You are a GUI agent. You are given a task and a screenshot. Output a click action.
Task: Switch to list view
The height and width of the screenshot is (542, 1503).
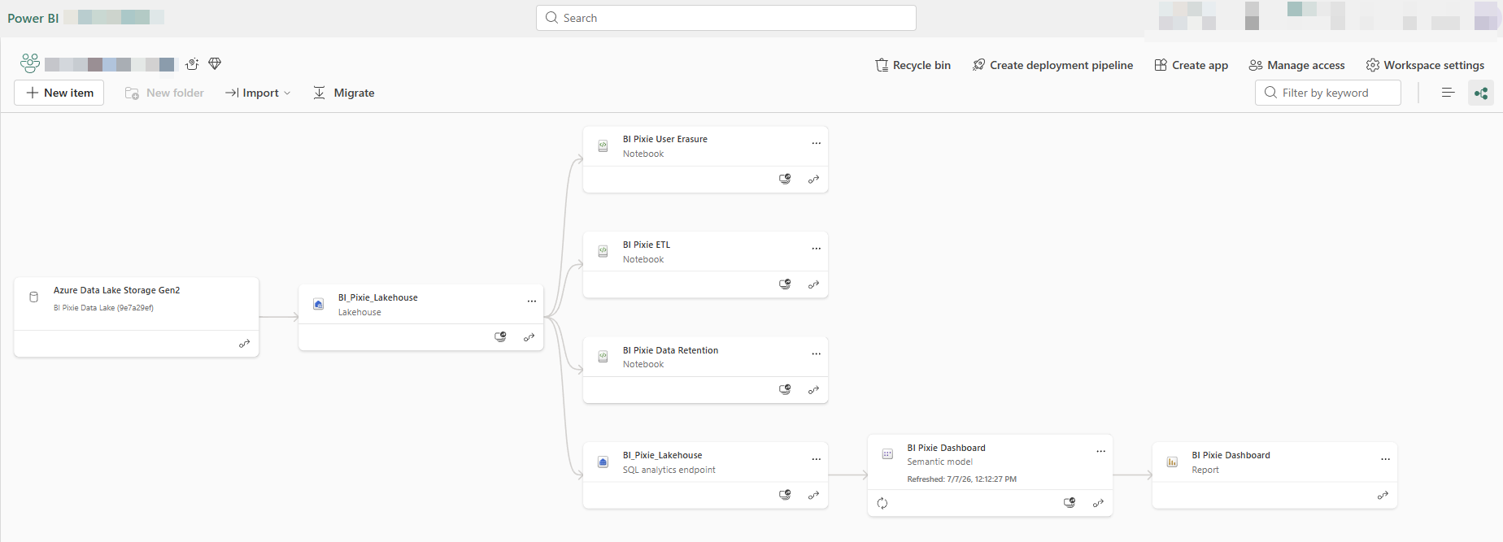tap(1448, 93)
